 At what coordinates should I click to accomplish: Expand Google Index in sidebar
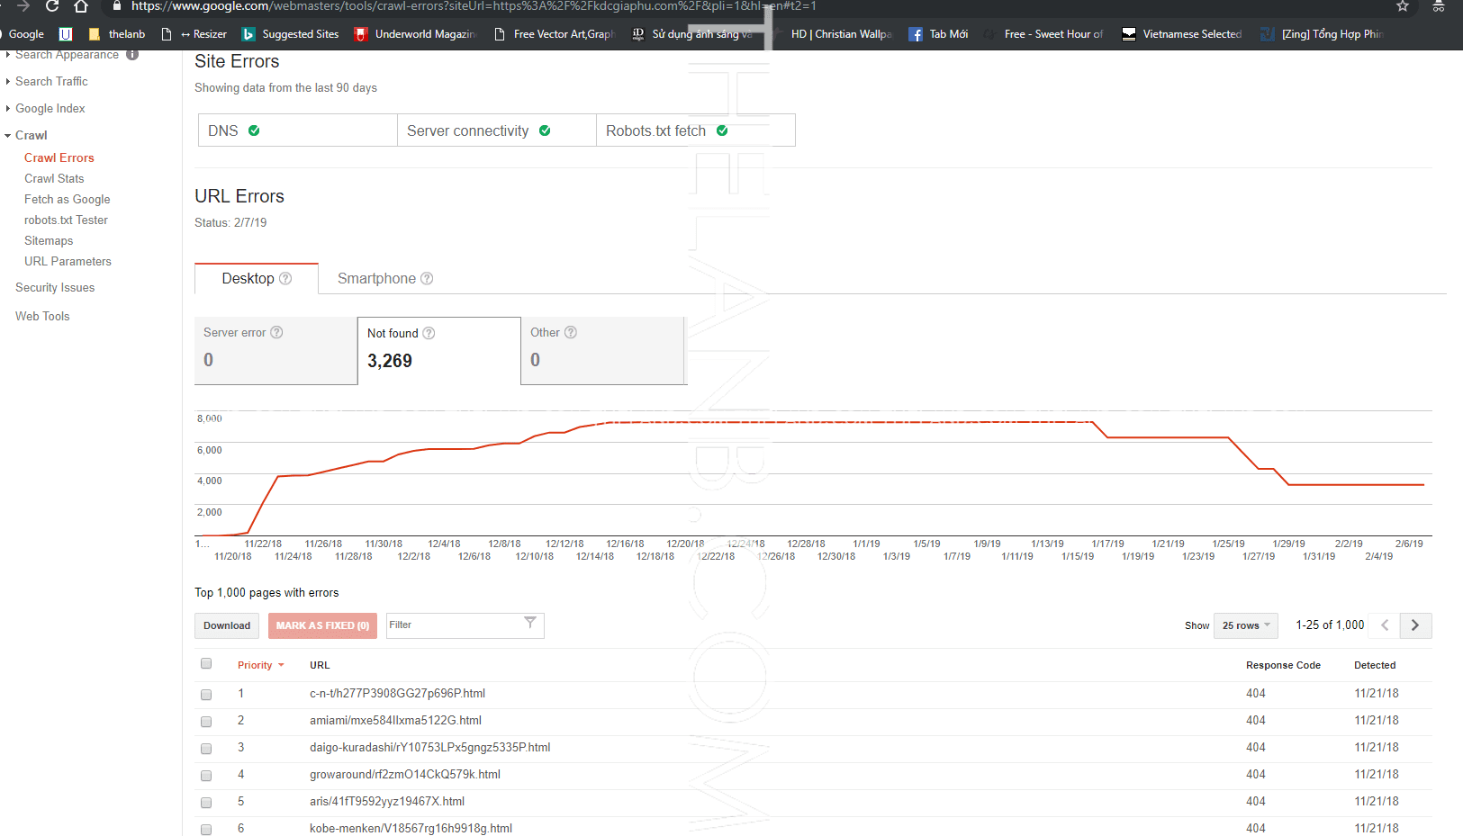[50, 108]
